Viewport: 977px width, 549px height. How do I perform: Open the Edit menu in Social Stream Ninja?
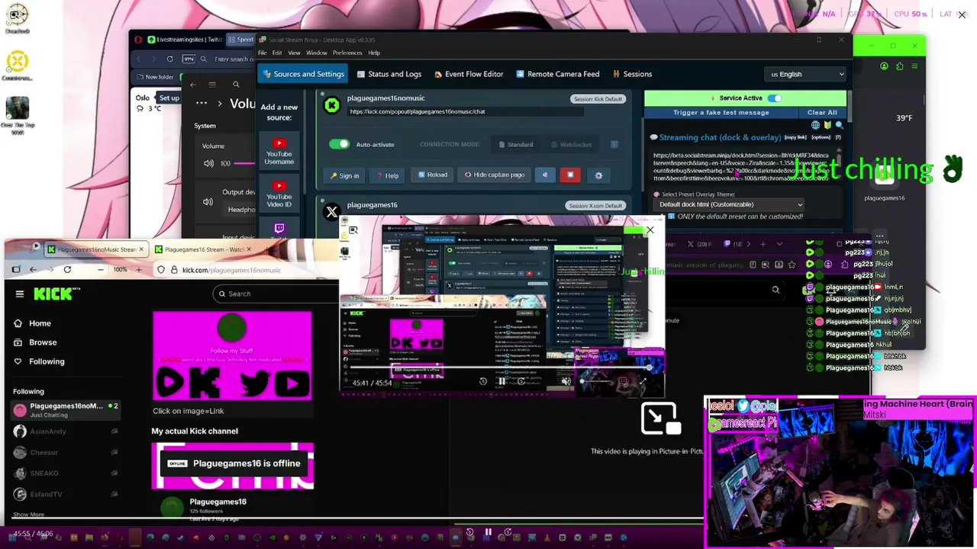277,53
